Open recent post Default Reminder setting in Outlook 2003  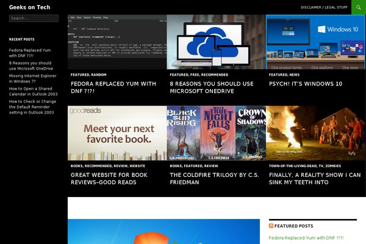point(32,107)
